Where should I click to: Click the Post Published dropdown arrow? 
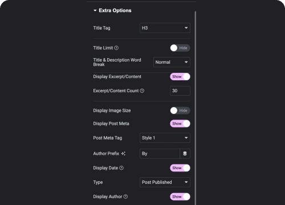[x=186, y=182]
